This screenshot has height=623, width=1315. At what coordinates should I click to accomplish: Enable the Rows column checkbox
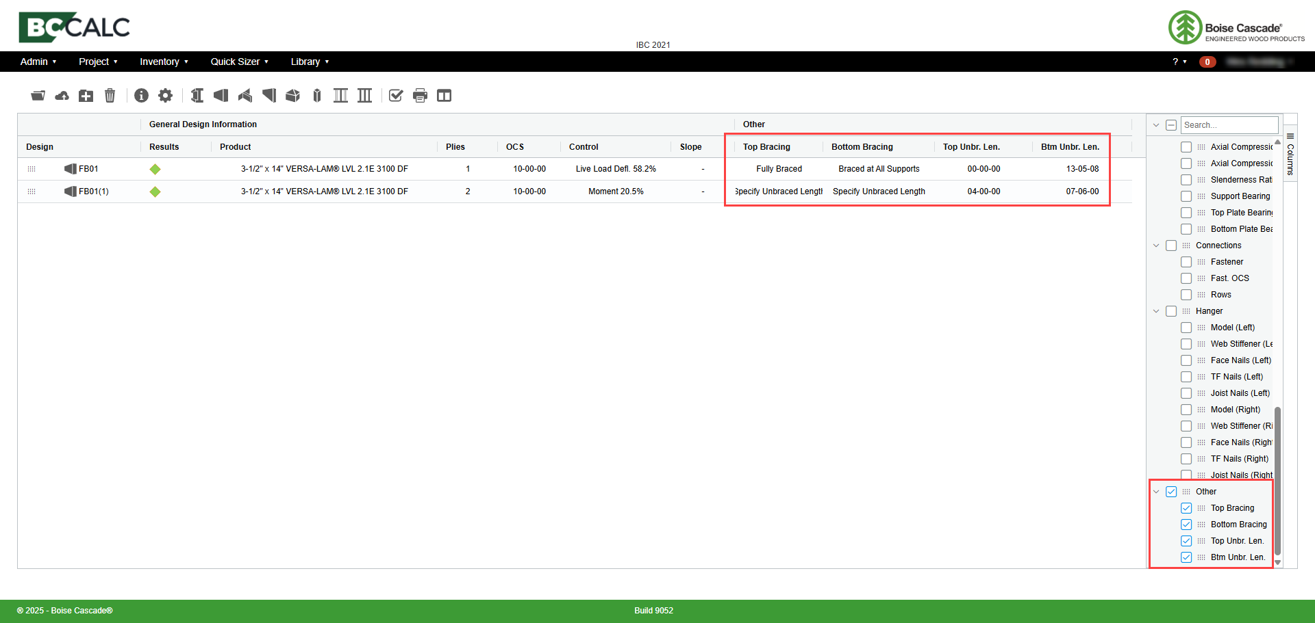coord(1186,295)
